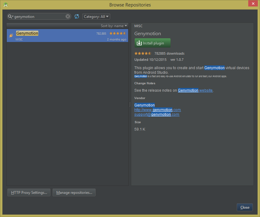Click the search magnifier history icon
The width and height of the screenshot is (260, 217).
[x=11, y=17]
